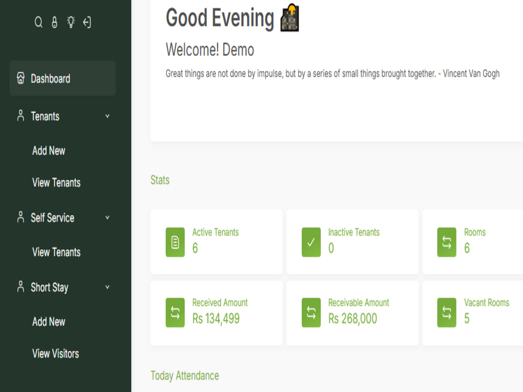Select the Short Stay menu label

pos(49,287)
